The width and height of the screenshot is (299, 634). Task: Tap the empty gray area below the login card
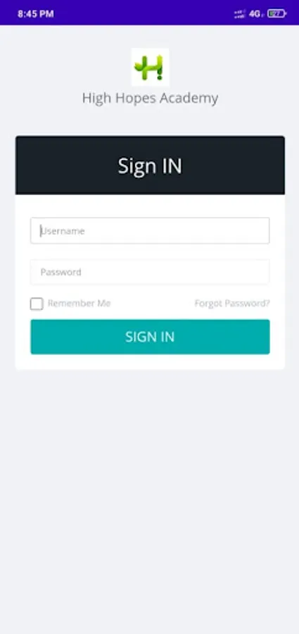[149, 502]
